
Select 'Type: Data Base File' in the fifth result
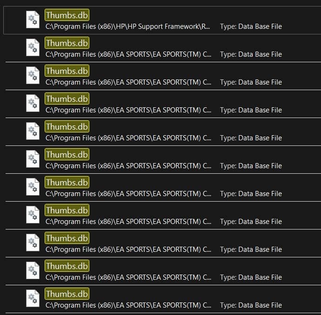coord(251,138)
